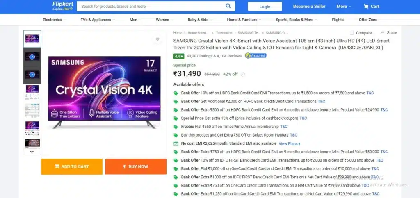Add product to wishlist heart icon
This screenshot has height=198, width=420.
[x=157, y=39]
